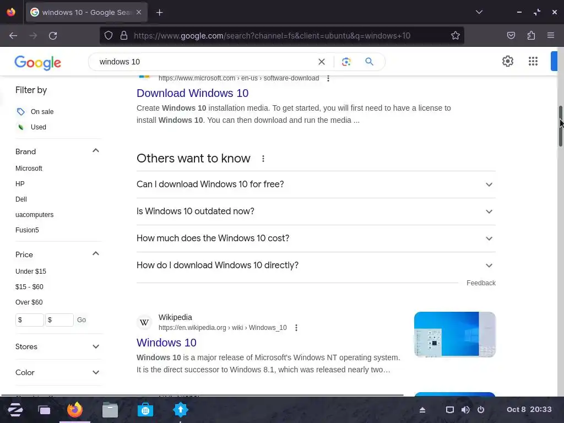Open Google quick settings gear

pyautogui.click(x=507, y=61)
